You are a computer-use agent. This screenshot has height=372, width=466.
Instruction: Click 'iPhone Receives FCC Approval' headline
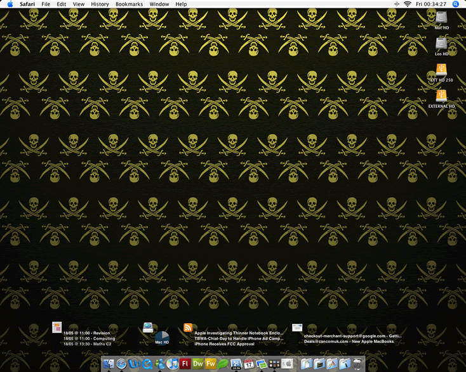tap(224, 344)
